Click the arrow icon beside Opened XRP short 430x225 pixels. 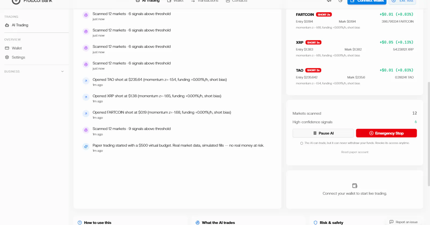pyautogui.click(x=86, y=97)
